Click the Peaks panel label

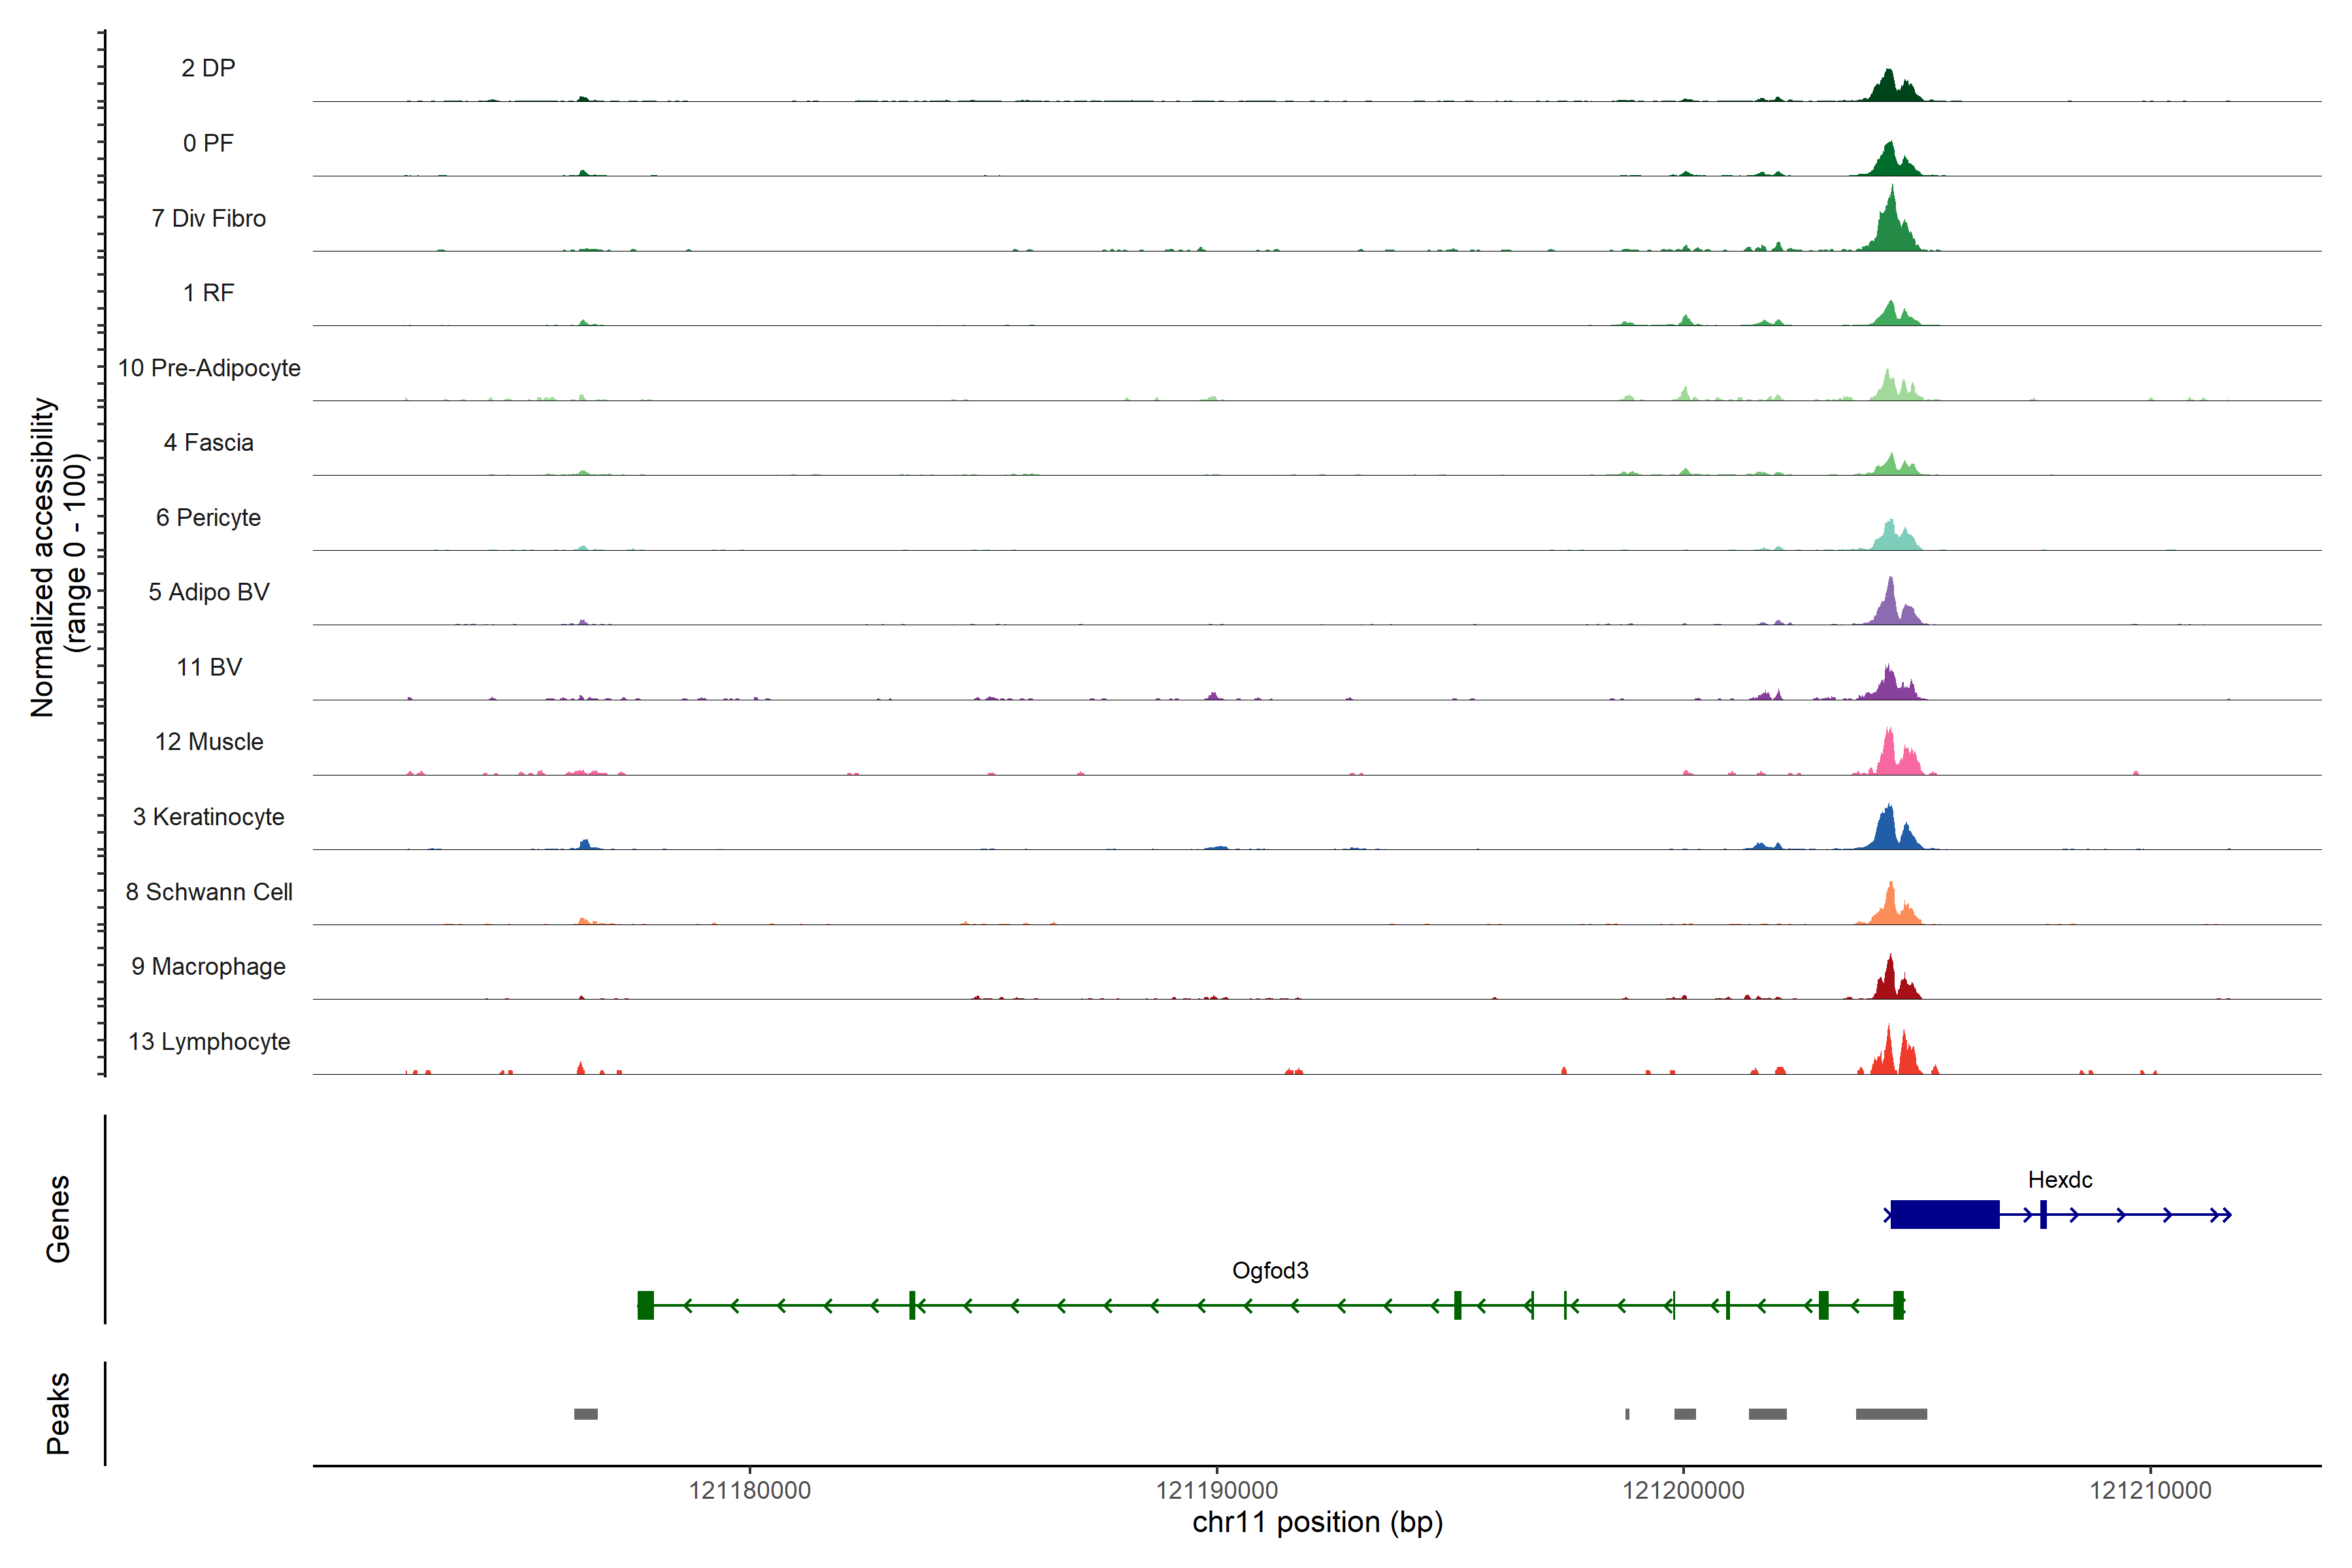(x=58, y=1413)
